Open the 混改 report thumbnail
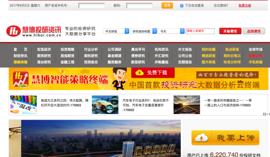The height and width of the screenshot is (157, 270). click(23, 105)
